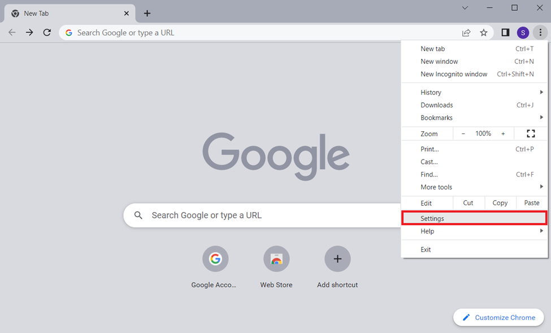
Task: Open a new tab with plus button
Action: tap(147, 13)
